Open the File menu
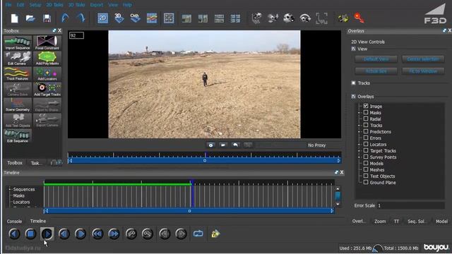The width and height of the screenshot is (452, 254). 8,5
